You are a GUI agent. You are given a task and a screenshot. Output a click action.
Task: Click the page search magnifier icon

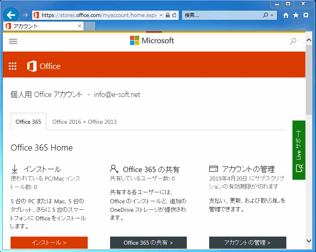[293, 41]
